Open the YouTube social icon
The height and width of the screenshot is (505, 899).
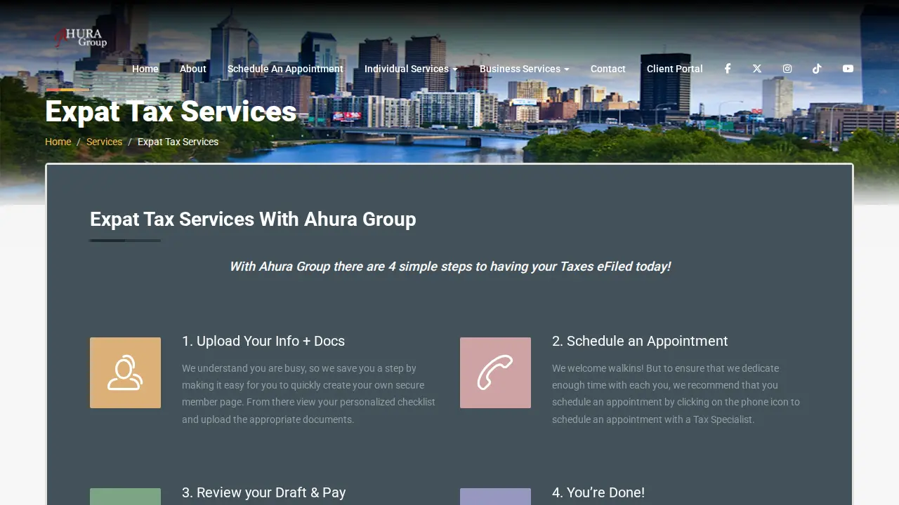point(848,69)
